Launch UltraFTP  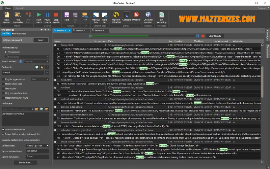(x=136, y=16)
